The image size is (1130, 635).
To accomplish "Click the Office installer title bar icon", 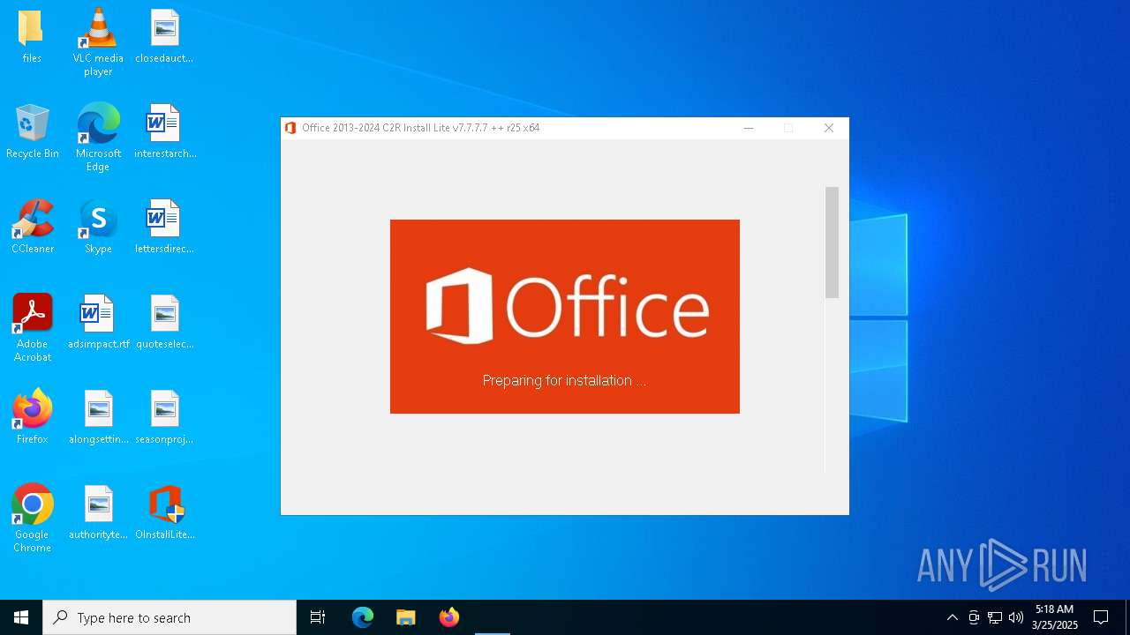I will tap(290, 128).
